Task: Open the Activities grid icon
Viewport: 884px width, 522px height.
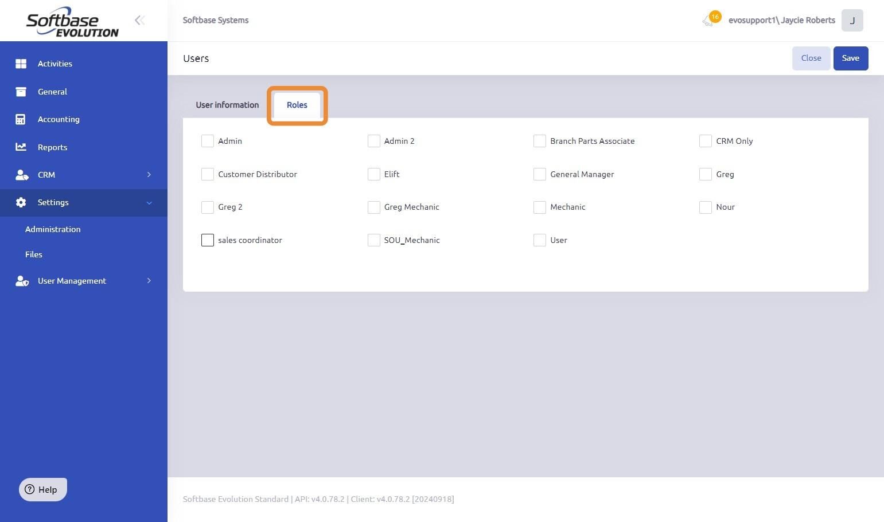Action: click(x=21, y=64)
